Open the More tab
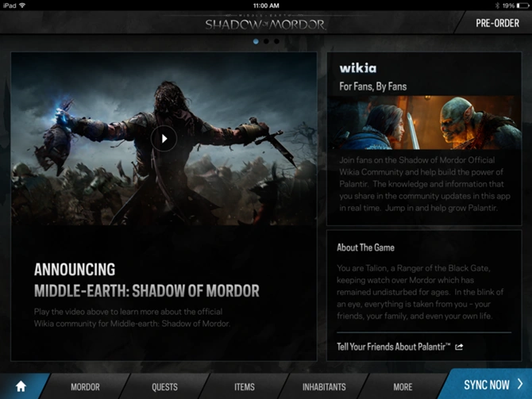The image size is (532, 399). pos(403,387)
